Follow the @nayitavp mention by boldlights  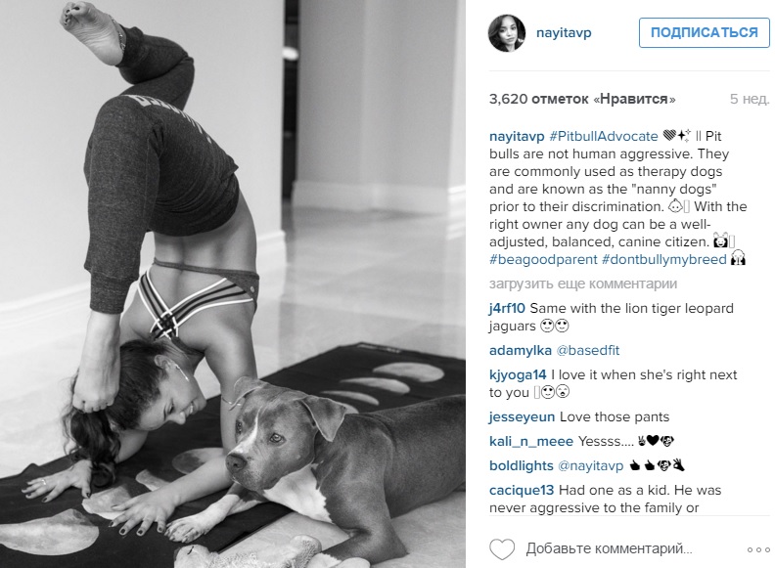pos(590,465)
